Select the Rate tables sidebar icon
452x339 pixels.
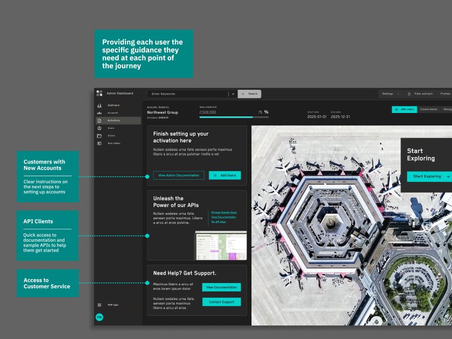click(99, 144)
